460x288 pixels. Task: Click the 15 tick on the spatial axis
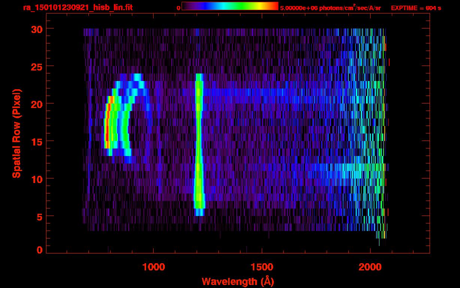point(37,141)
